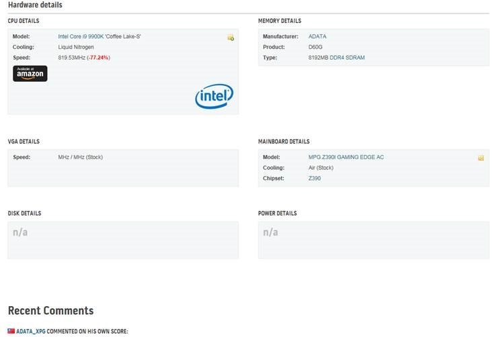Screen dimensions: 493x337
Task: Click the Available at Amazon badge
Action: pos(30,73)
